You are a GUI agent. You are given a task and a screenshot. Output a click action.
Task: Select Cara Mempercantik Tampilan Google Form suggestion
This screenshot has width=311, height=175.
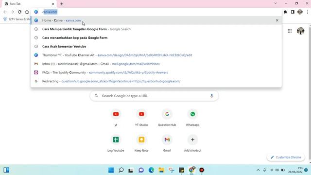(156, 29)
